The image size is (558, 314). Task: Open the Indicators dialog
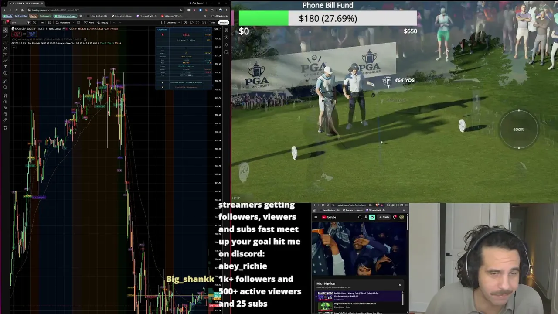point(64,23)
